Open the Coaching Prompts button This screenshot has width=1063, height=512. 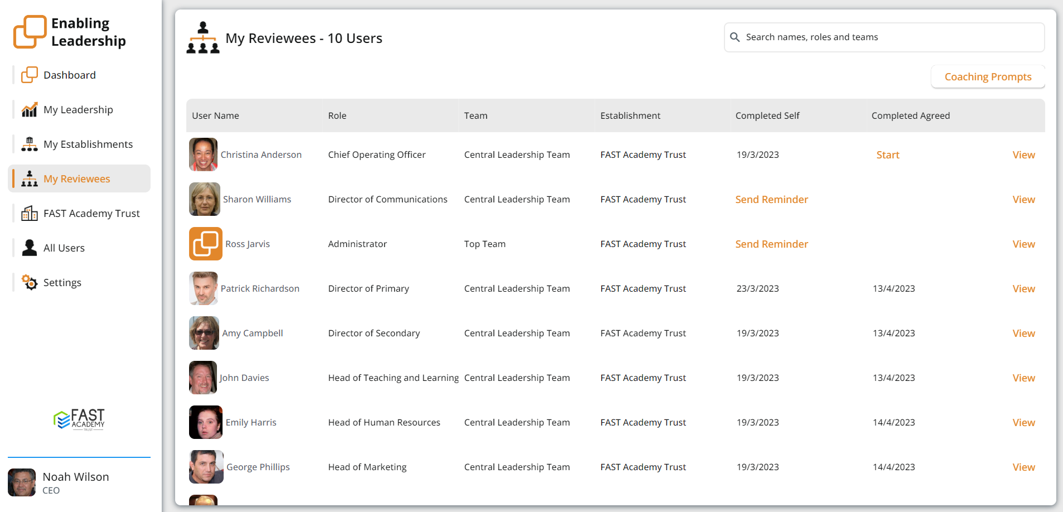987,77
